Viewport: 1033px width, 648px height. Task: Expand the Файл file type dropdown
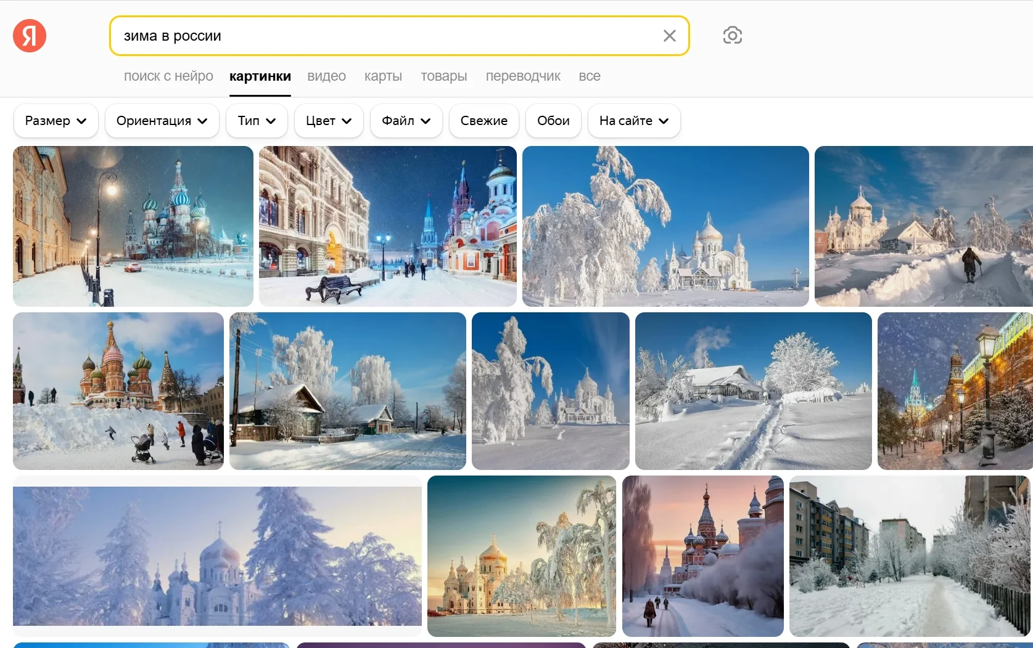pos(406,121)
